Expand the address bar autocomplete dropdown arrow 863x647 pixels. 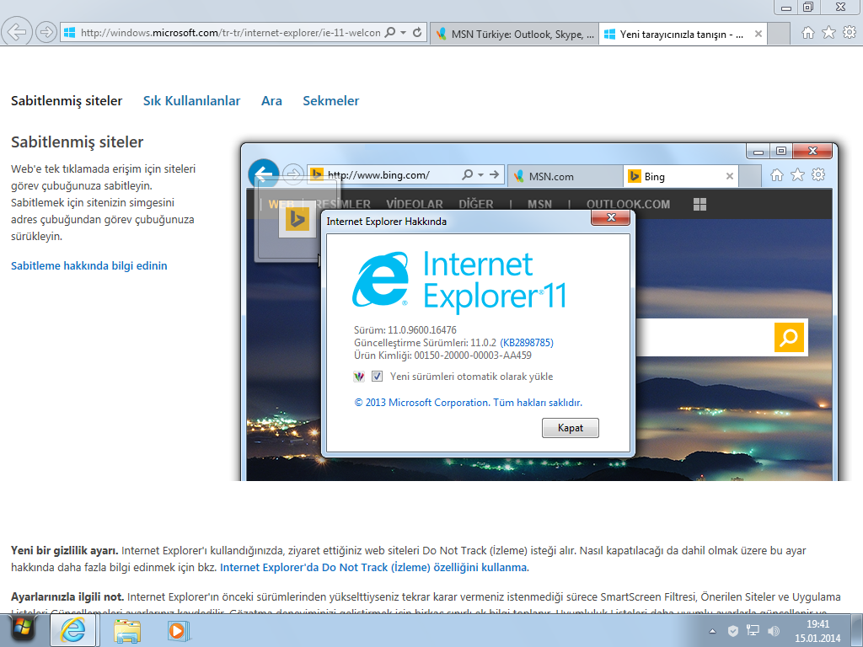404,33
